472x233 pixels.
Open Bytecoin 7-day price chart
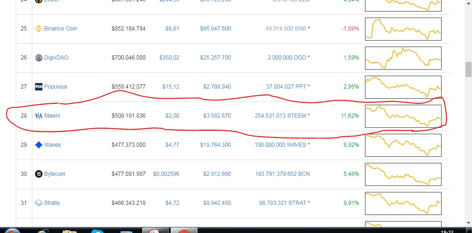pyautogui.click(x=403, y=174)
